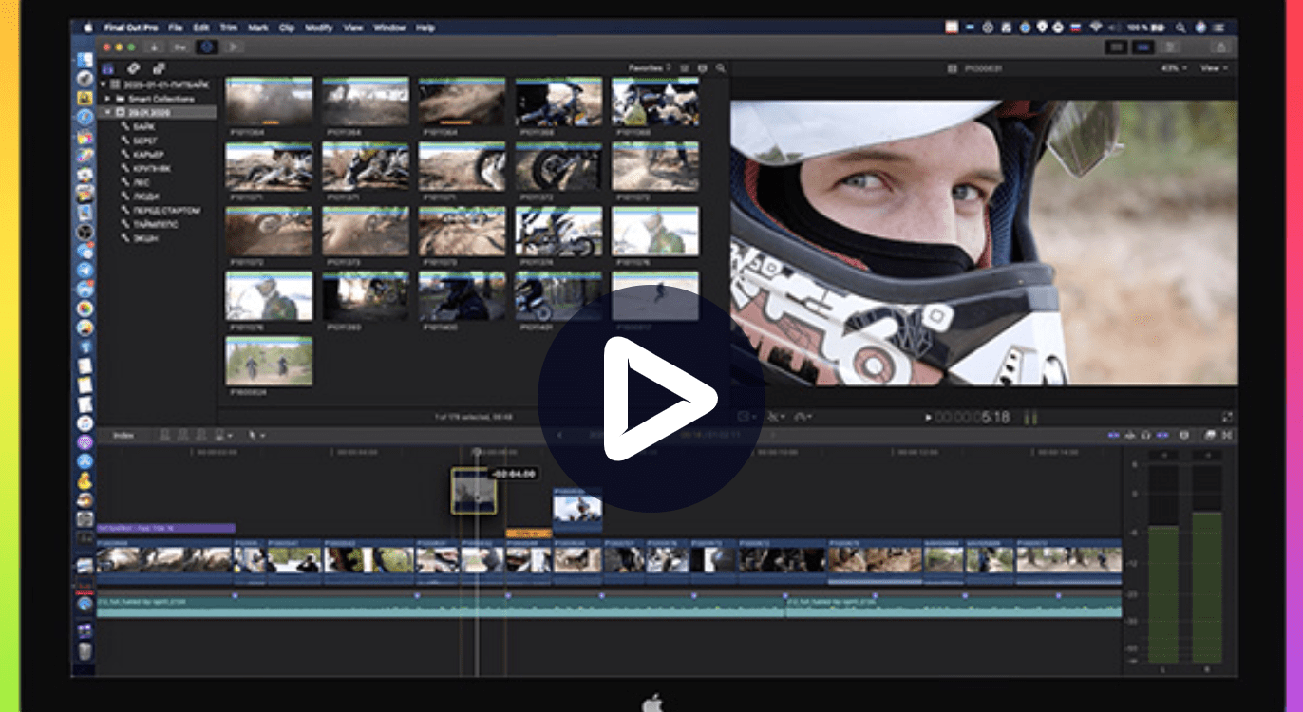Screen dimensions: 1303x712
Task: Open the viewer View options dropdown
Action: 1214,68
